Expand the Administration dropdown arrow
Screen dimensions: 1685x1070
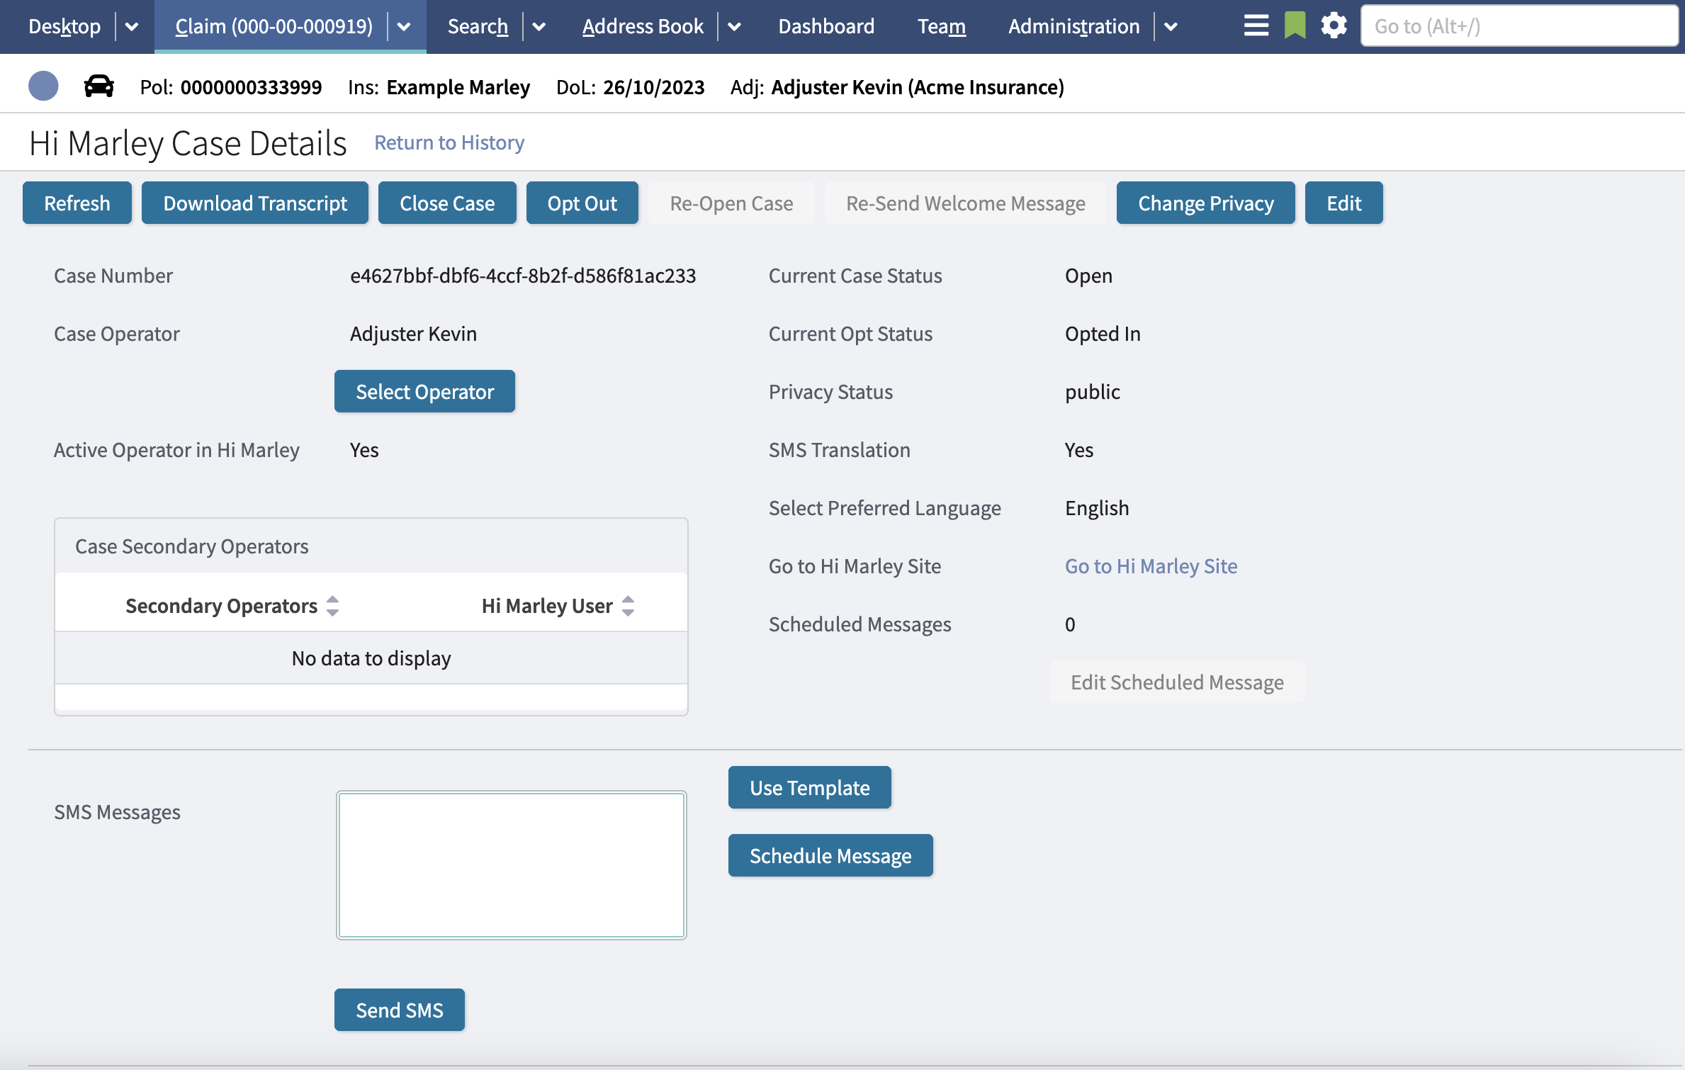(x=1171, y=27)
